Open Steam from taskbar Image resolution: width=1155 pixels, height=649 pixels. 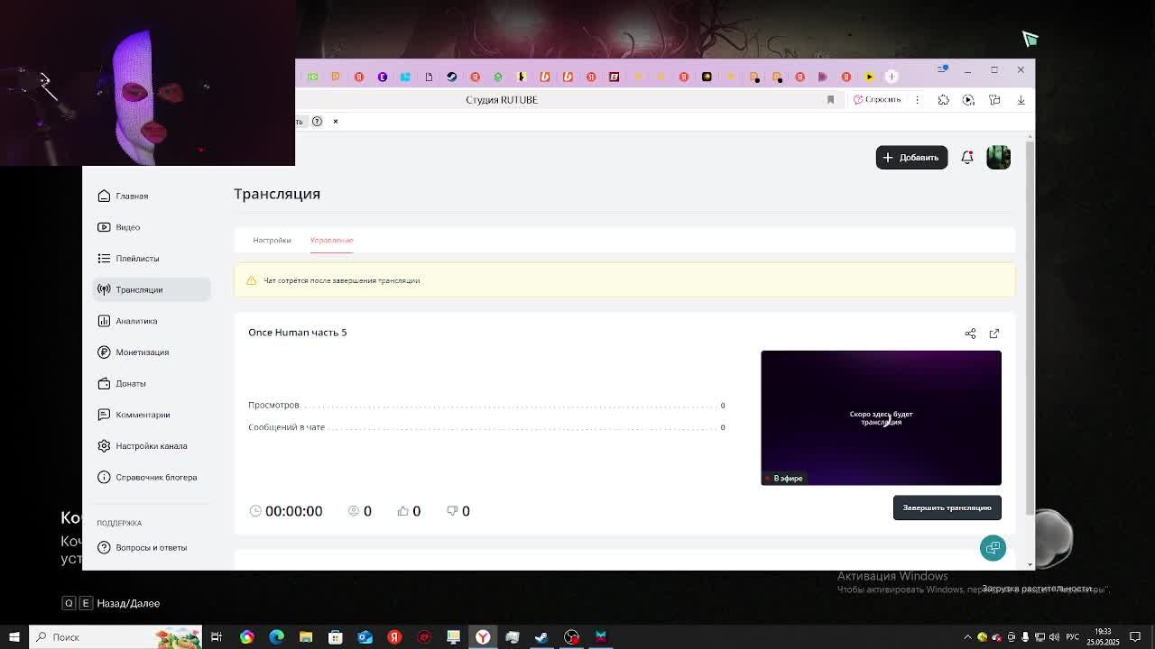click(541, 637)
